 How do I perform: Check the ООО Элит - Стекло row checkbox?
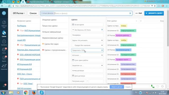click(14, 74)
